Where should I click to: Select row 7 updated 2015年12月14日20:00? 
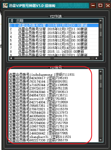click(54, 48)
